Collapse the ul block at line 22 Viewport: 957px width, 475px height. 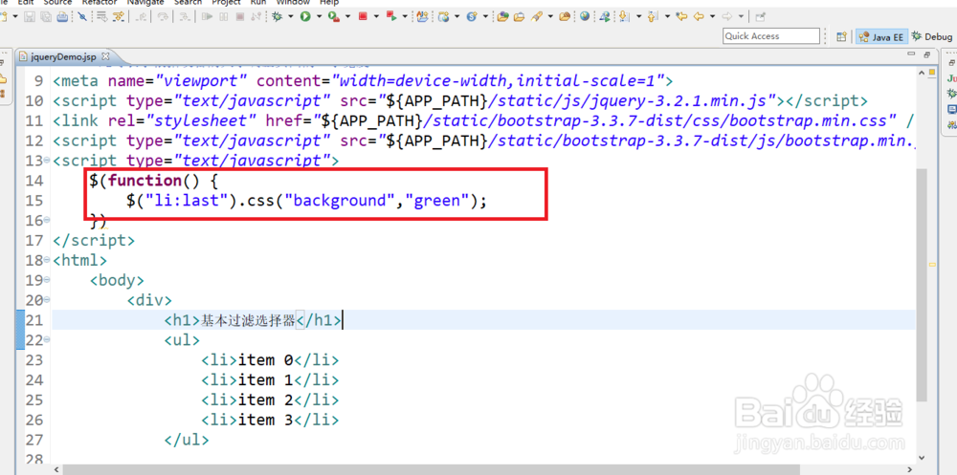(48, 340)
